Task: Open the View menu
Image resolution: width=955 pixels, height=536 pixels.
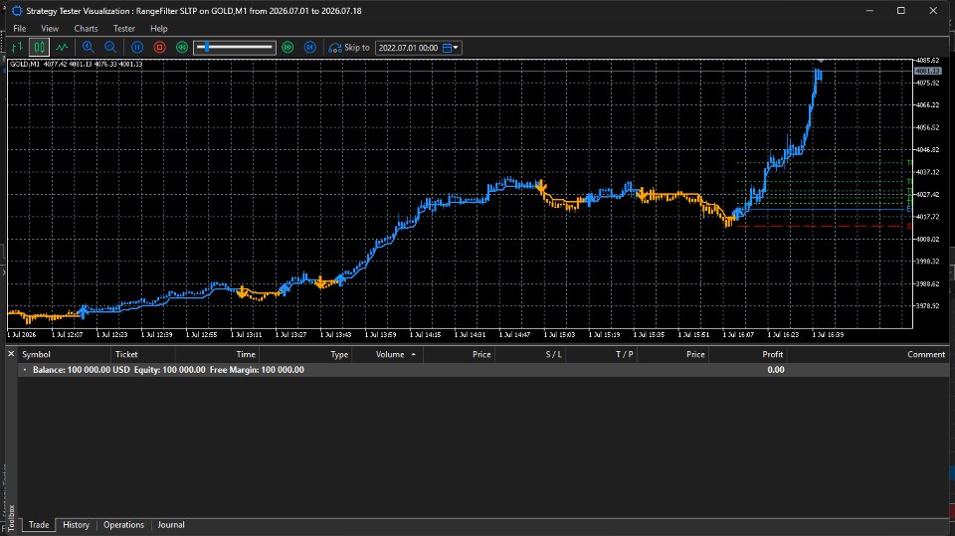Action: [50, 29]
